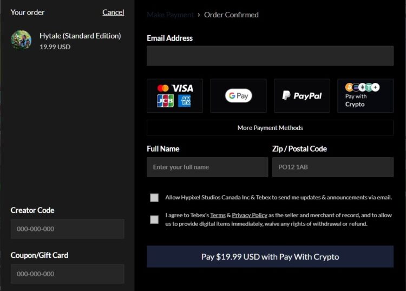Open the Tebex Terms link
The height and width of the screenshot is (291, 406).
[218, 215]
